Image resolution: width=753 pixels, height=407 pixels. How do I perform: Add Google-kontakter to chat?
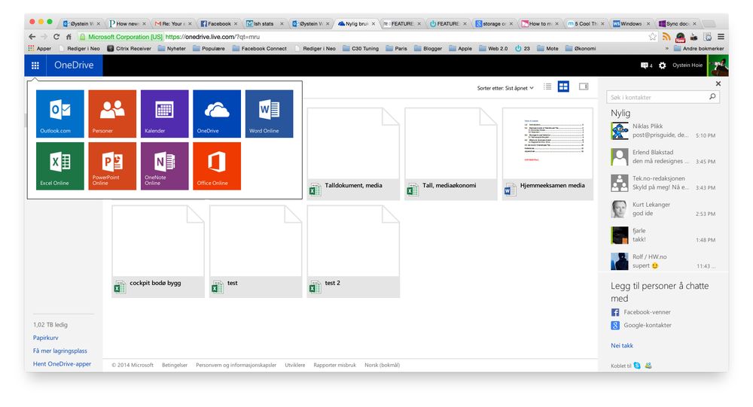pos(642,325)
